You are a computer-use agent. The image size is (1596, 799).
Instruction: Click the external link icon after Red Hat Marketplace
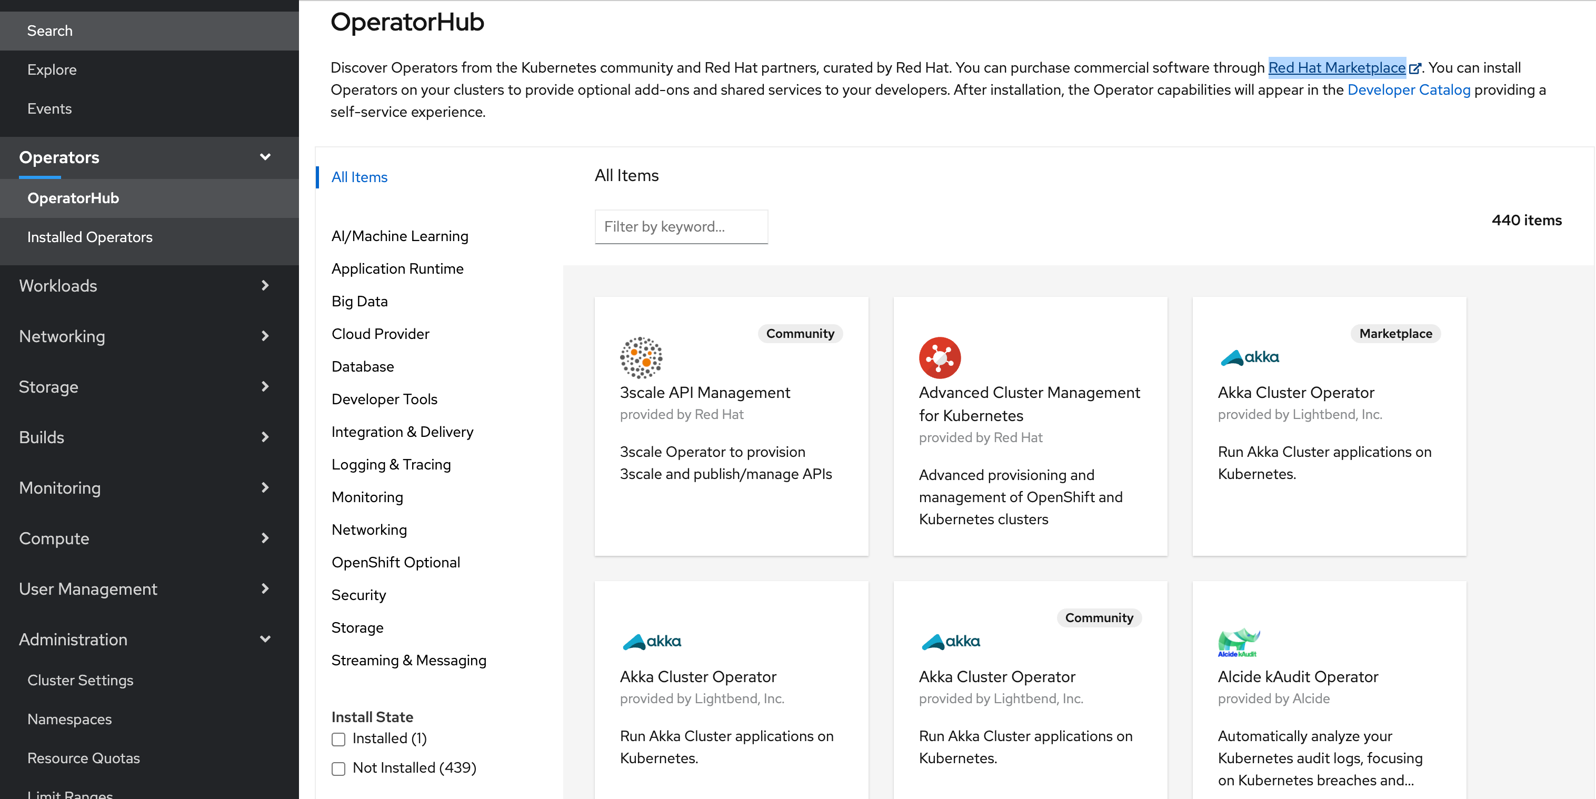(x=1414, y=68)
